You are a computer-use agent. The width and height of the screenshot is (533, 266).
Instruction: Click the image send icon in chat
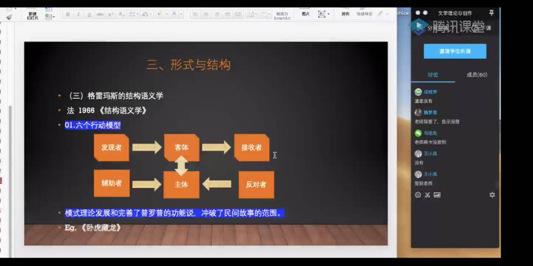(x=437, y=195)
